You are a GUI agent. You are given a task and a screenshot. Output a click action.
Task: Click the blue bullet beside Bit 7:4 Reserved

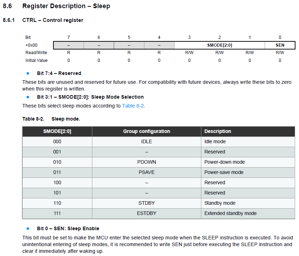(28, 74)
